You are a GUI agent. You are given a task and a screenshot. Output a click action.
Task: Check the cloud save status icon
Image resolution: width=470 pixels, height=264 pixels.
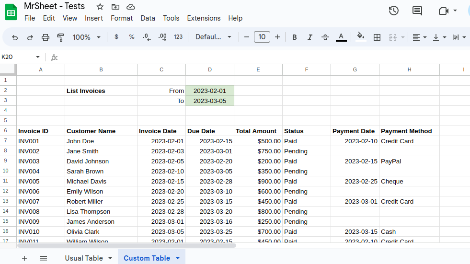tap(131, 7)
